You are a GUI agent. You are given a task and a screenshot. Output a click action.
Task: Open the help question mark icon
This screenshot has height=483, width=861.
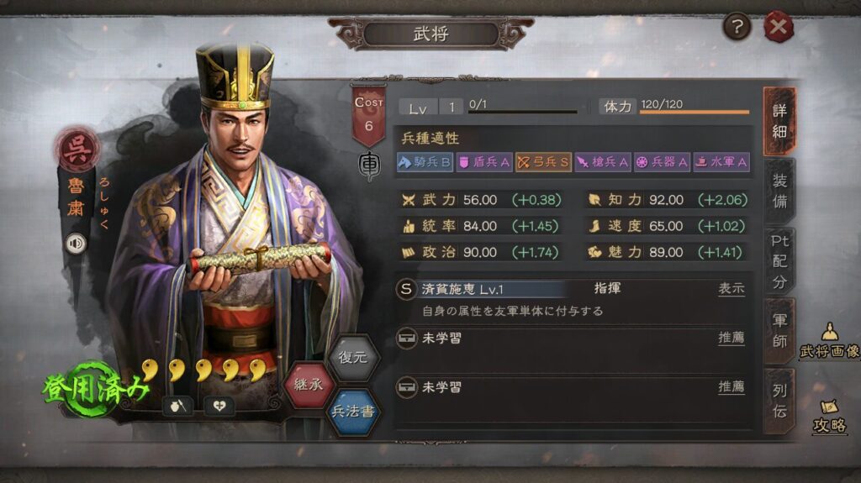tap(737, 26)
